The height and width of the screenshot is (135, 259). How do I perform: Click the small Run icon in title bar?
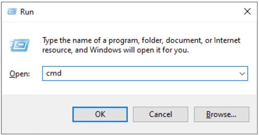pyautogui.click(x=12, y=12)
